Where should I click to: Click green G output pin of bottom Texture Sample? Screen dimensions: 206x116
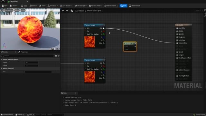click(x=104, y=69)
